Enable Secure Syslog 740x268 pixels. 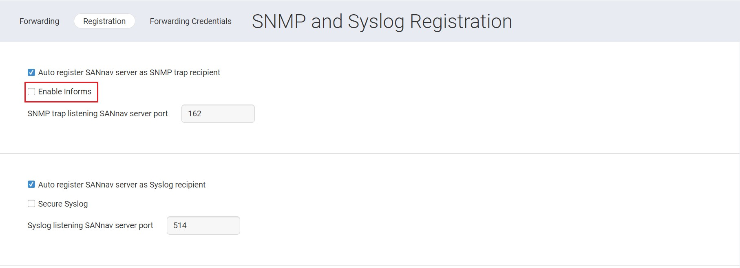coord(31,203)
